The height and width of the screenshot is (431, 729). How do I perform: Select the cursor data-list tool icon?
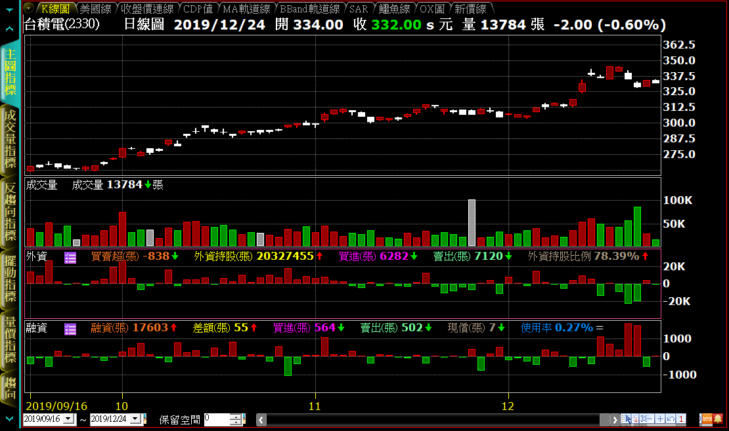coord(627,419)
